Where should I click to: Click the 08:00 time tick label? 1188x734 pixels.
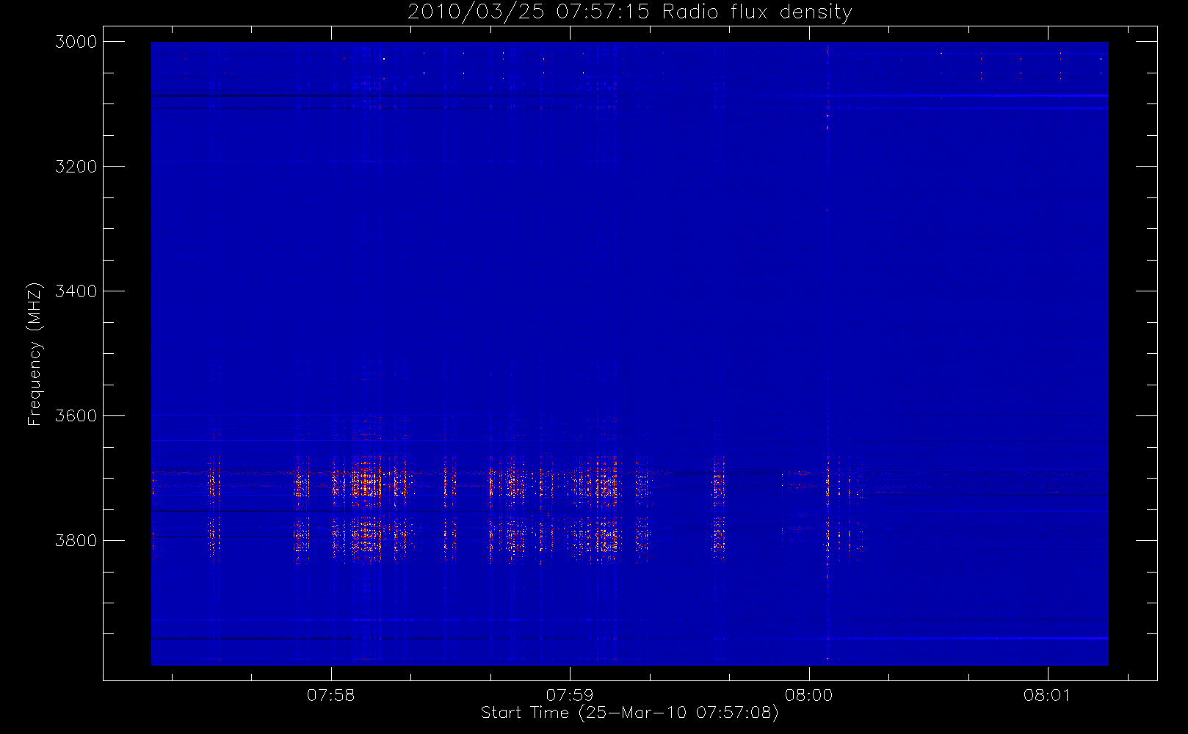coord(808,695)
